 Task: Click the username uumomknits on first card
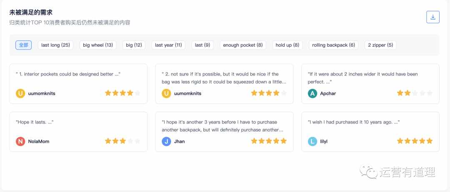[42, 93]
